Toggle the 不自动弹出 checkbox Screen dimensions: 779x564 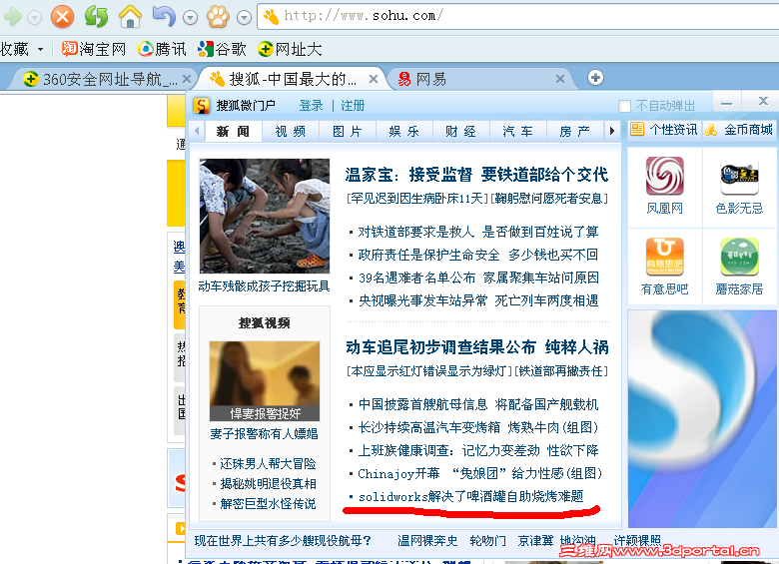[x=624, y=106]
